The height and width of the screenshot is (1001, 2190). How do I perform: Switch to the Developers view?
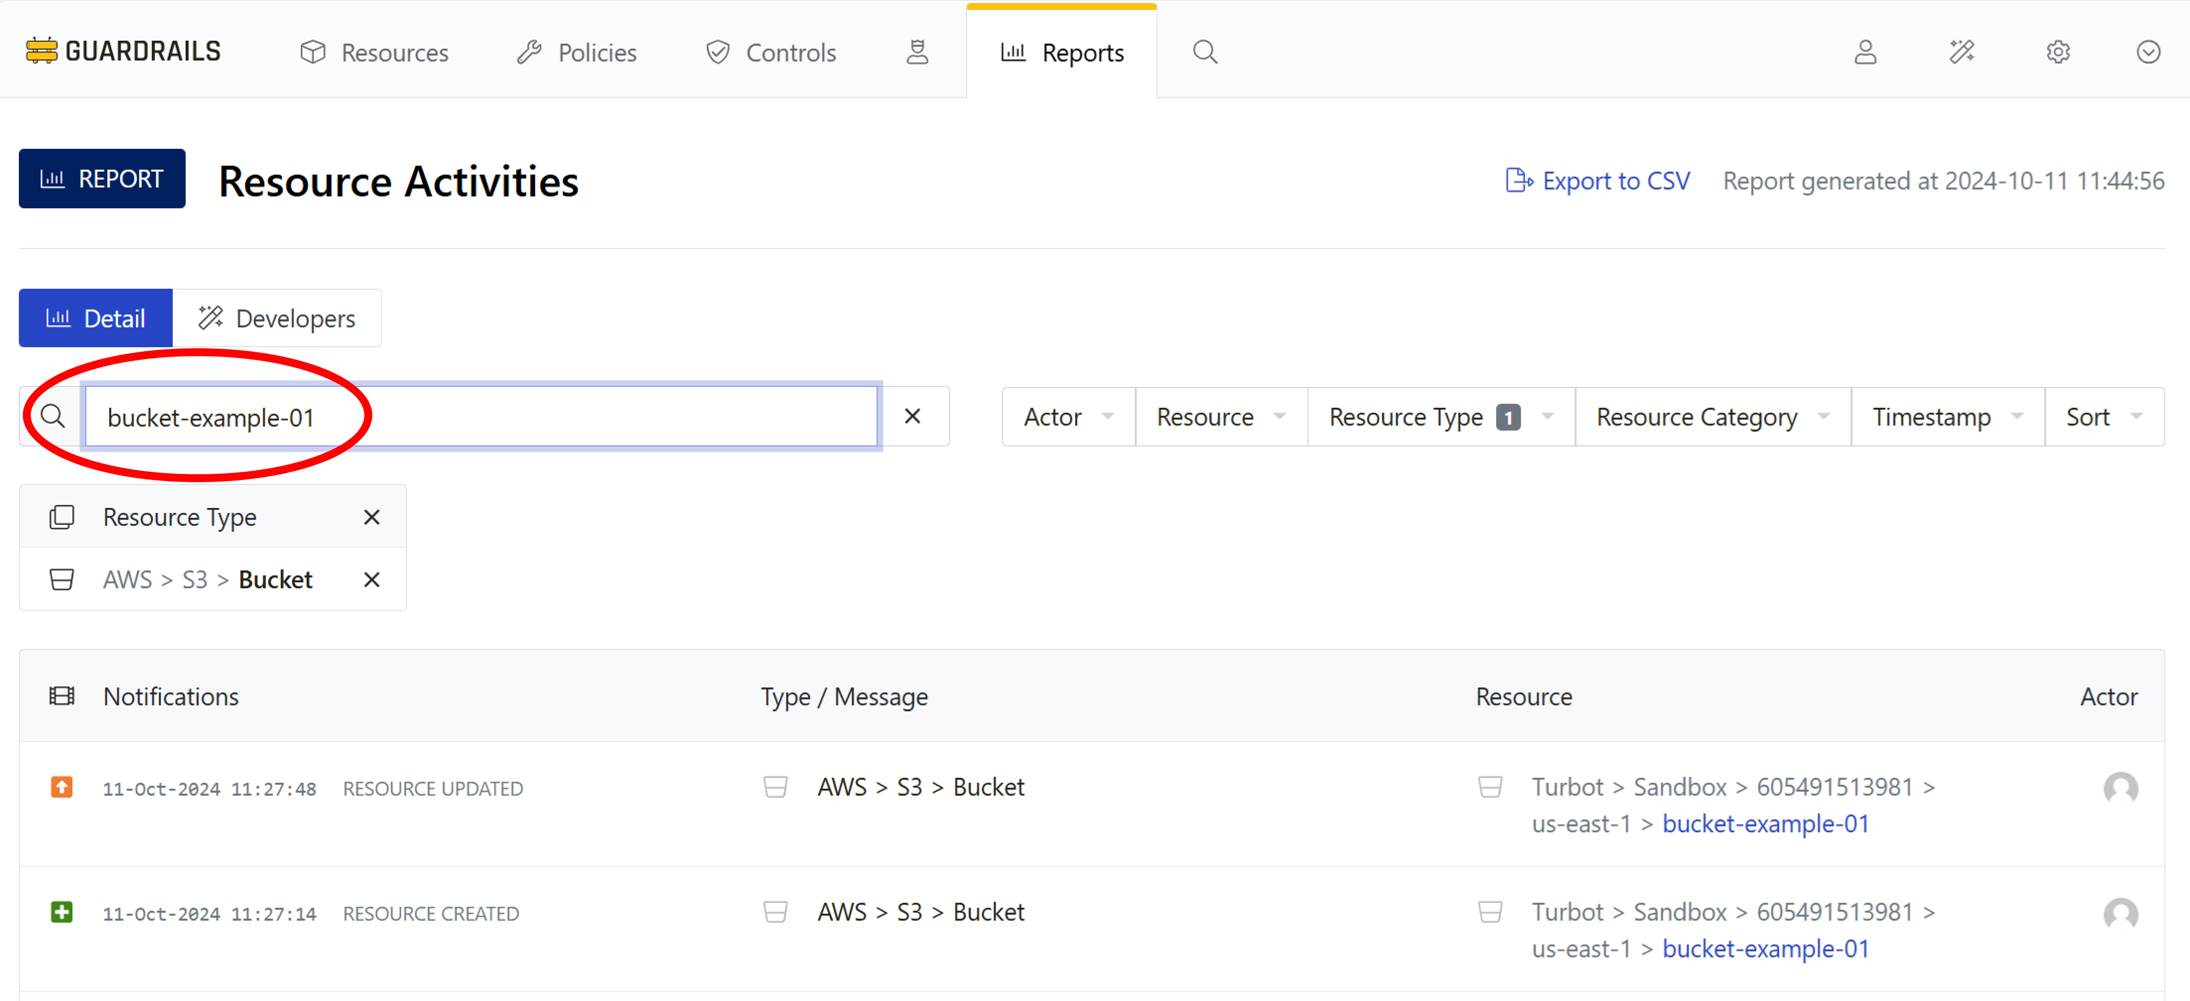pos(277,318)
